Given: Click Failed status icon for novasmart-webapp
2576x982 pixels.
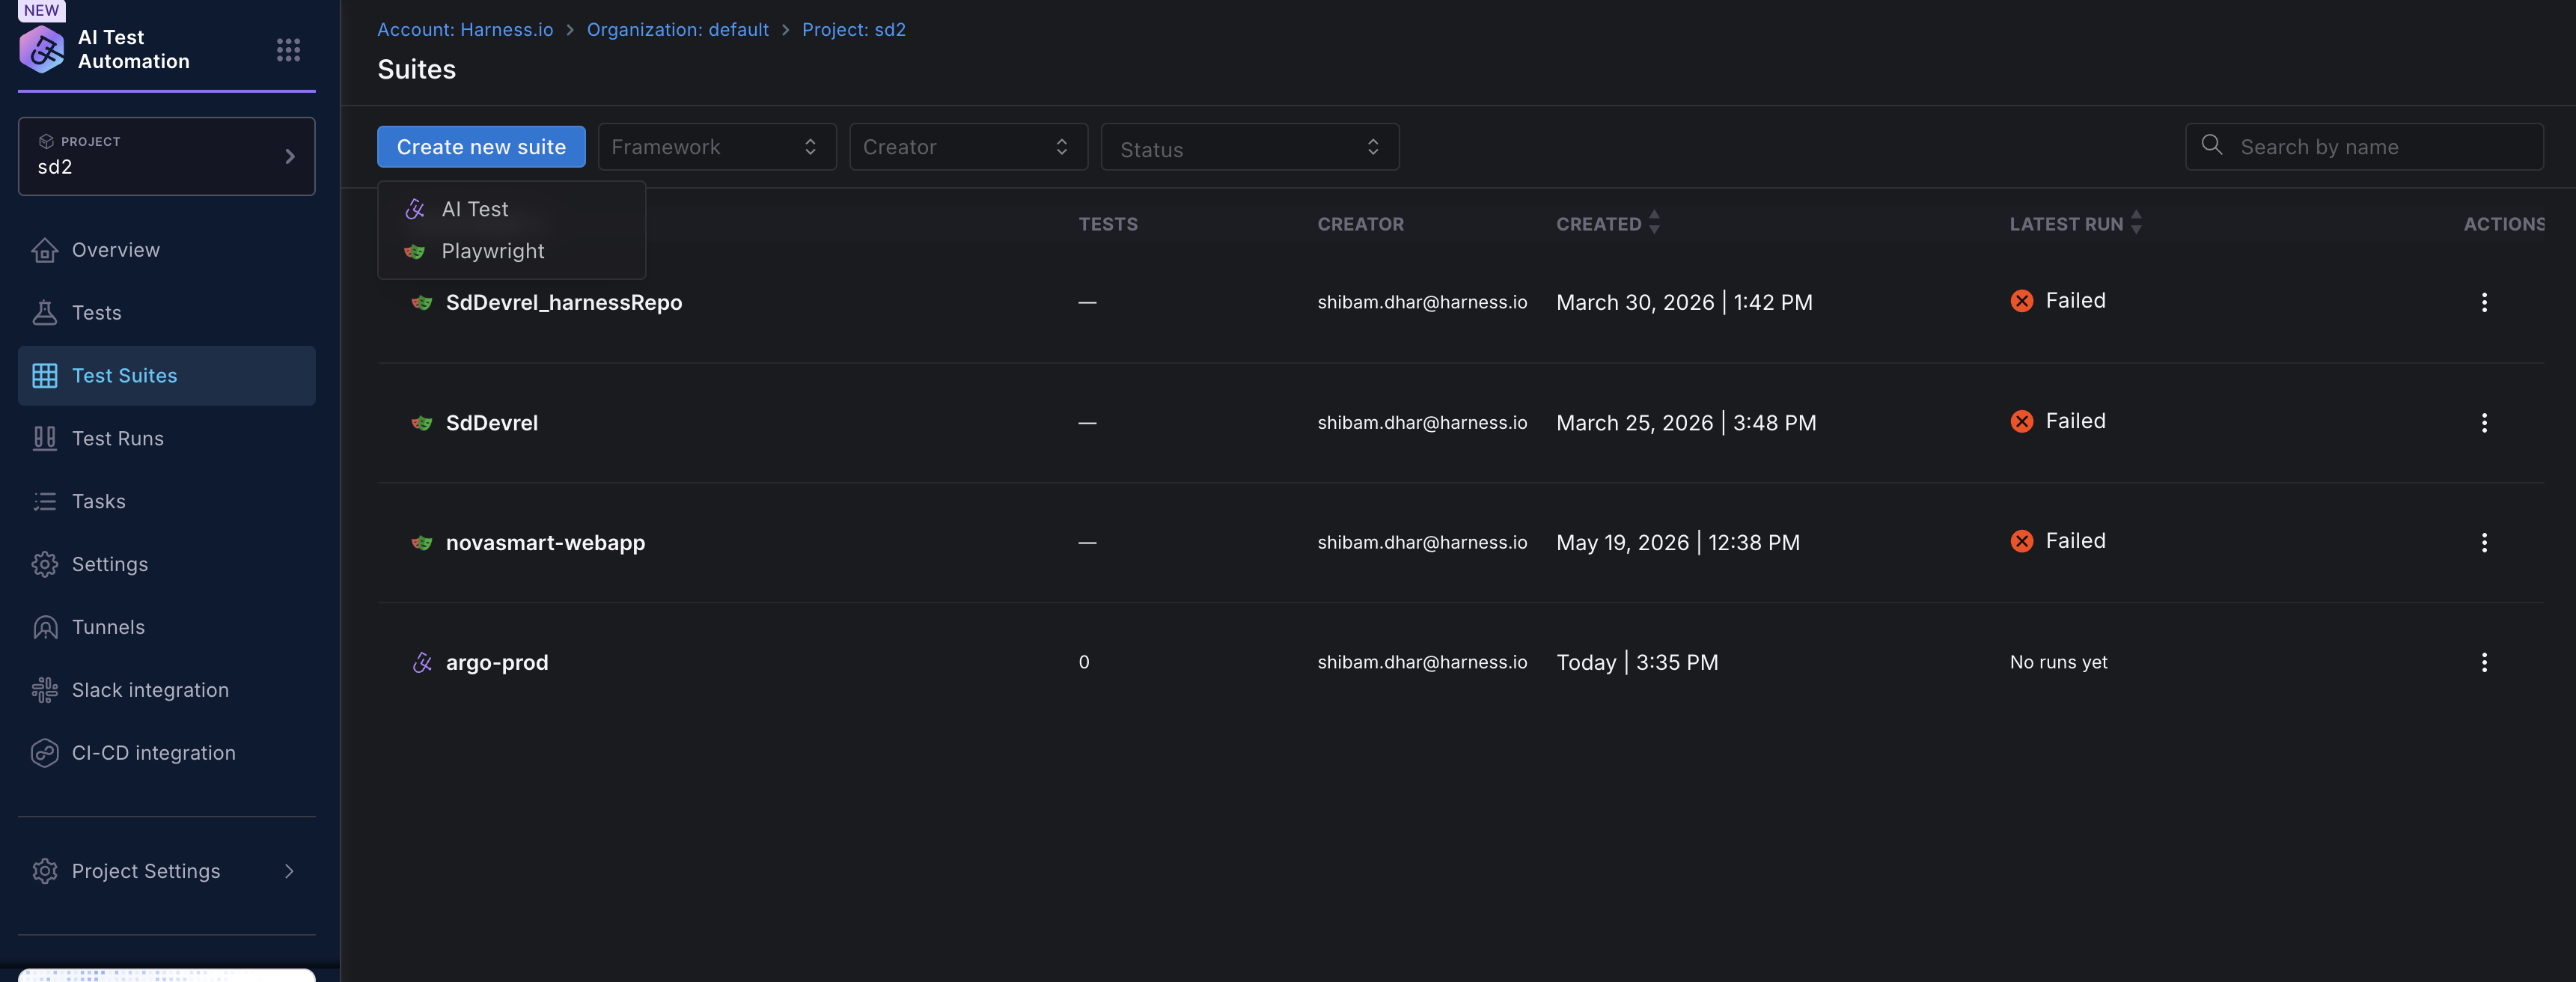Looking at the screenshot, I should coord(2022,541).
